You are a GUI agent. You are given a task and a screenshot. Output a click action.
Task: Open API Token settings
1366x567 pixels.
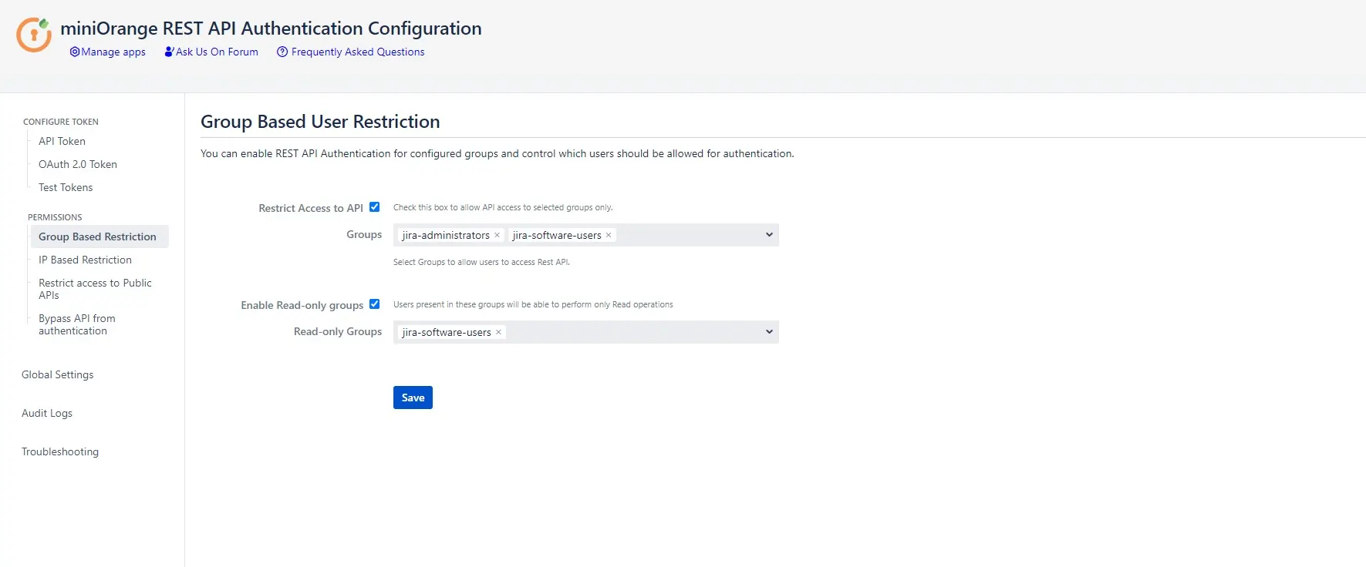(62, 141)
